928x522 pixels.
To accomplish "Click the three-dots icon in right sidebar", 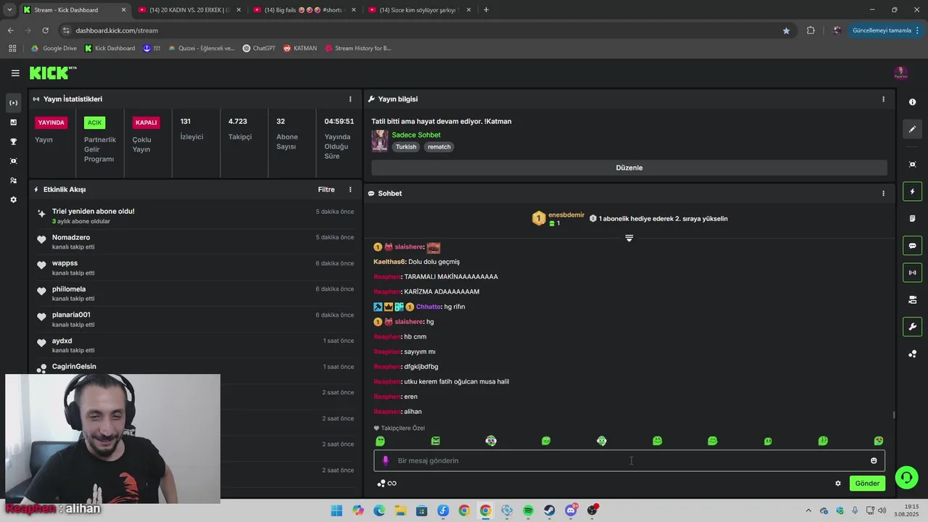I will [x=912, y=354].
